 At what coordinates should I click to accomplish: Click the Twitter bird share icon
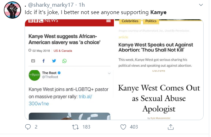coord(54,61)
